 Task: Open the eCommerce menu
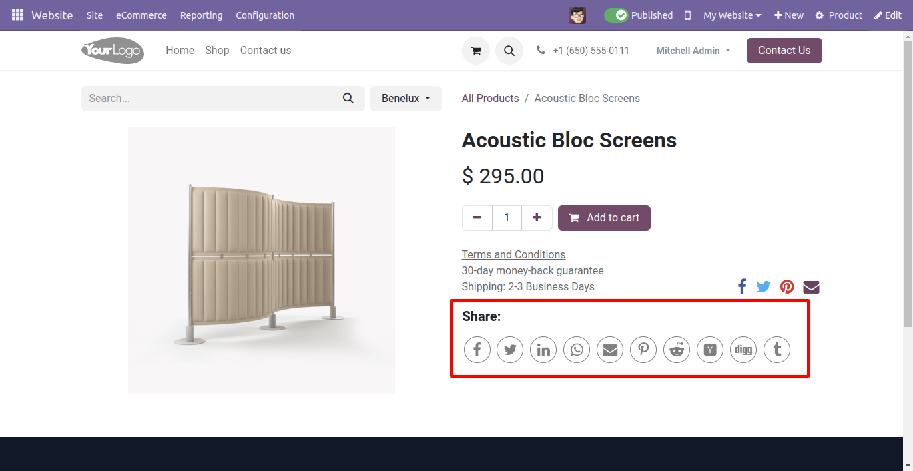[x=141, y=15]
